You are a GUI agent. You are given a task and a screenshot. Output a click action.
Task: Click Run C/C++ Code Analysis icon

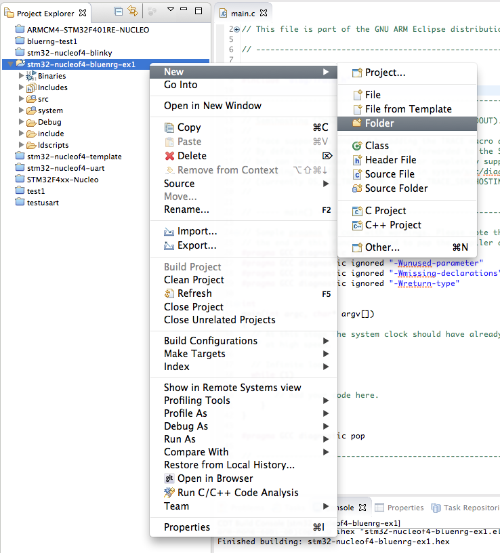pos(169,492)
